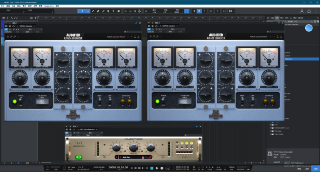Toggle the Link switch on RZ062A Equalizer
This screenshot has width=320, height=172.
click(110, 101)
